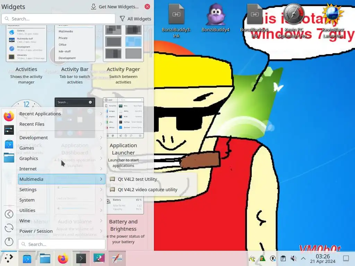Click the taskbar clock showing 03:26
Screen dimensions: 355x266
[x=323, y=258]
